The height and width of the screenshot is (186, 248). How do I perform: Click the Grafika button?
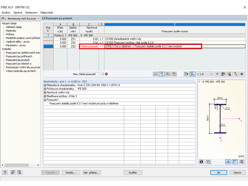click(133, 173)
